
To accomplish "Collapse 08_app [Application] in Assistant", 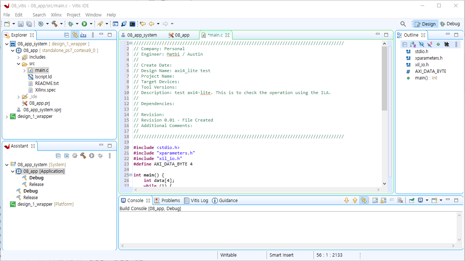I will click(x=13, y=171).
